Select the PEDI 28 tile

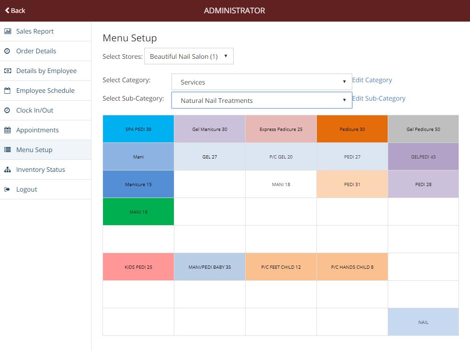(x=423, y=184)
